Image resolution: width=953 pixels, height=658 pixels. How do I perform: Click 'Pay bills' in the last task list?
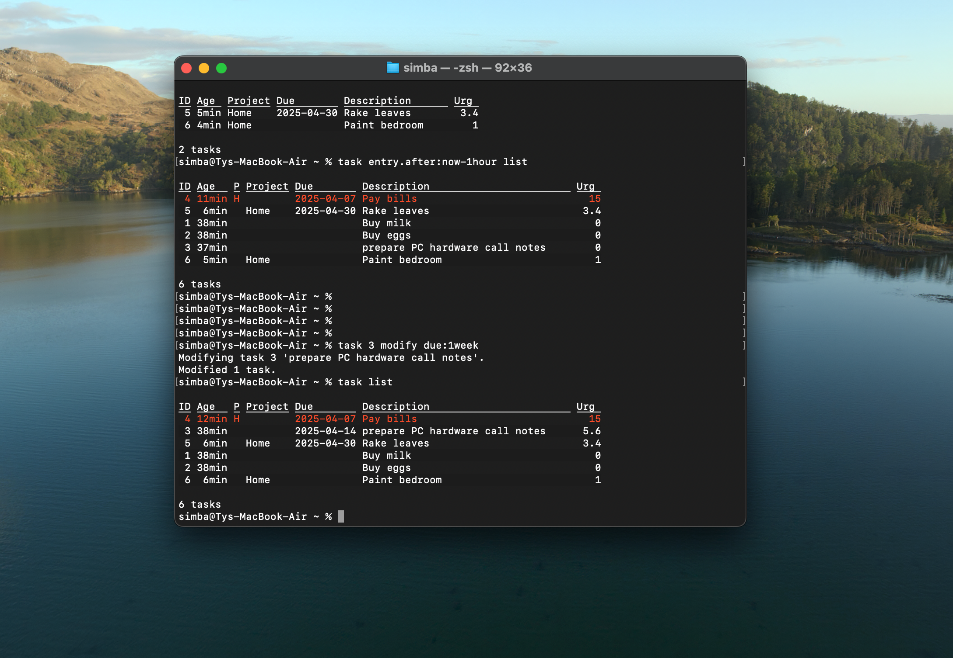click(389, 419)
